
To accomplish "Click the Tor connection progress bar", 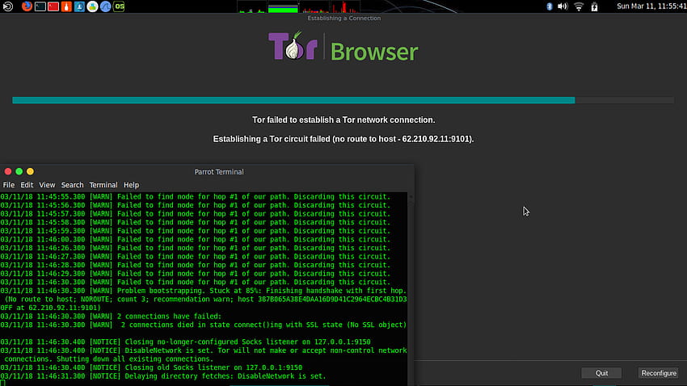I will pos(343,100).
